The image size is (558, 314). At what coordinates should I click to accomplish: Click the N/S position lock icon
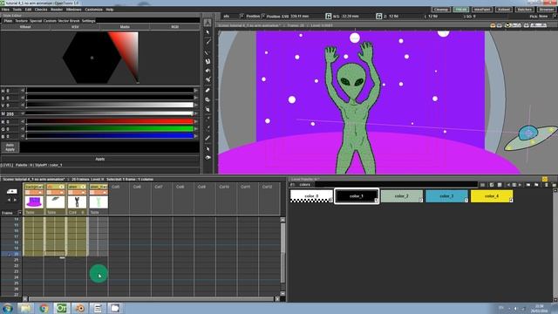[379, 16]
